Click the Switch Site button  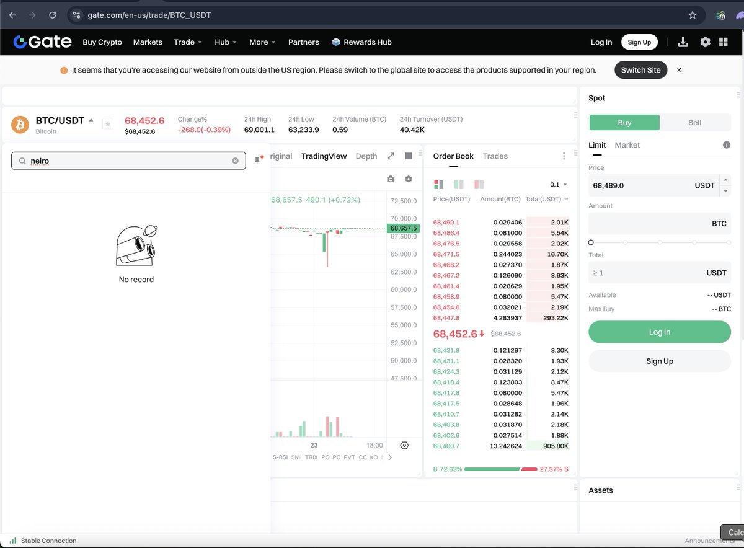tap(641, 70)
